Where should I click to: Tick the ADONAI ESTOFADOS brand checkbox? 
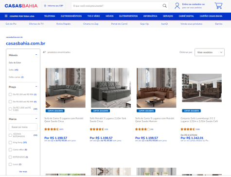[x=10, y=135]
